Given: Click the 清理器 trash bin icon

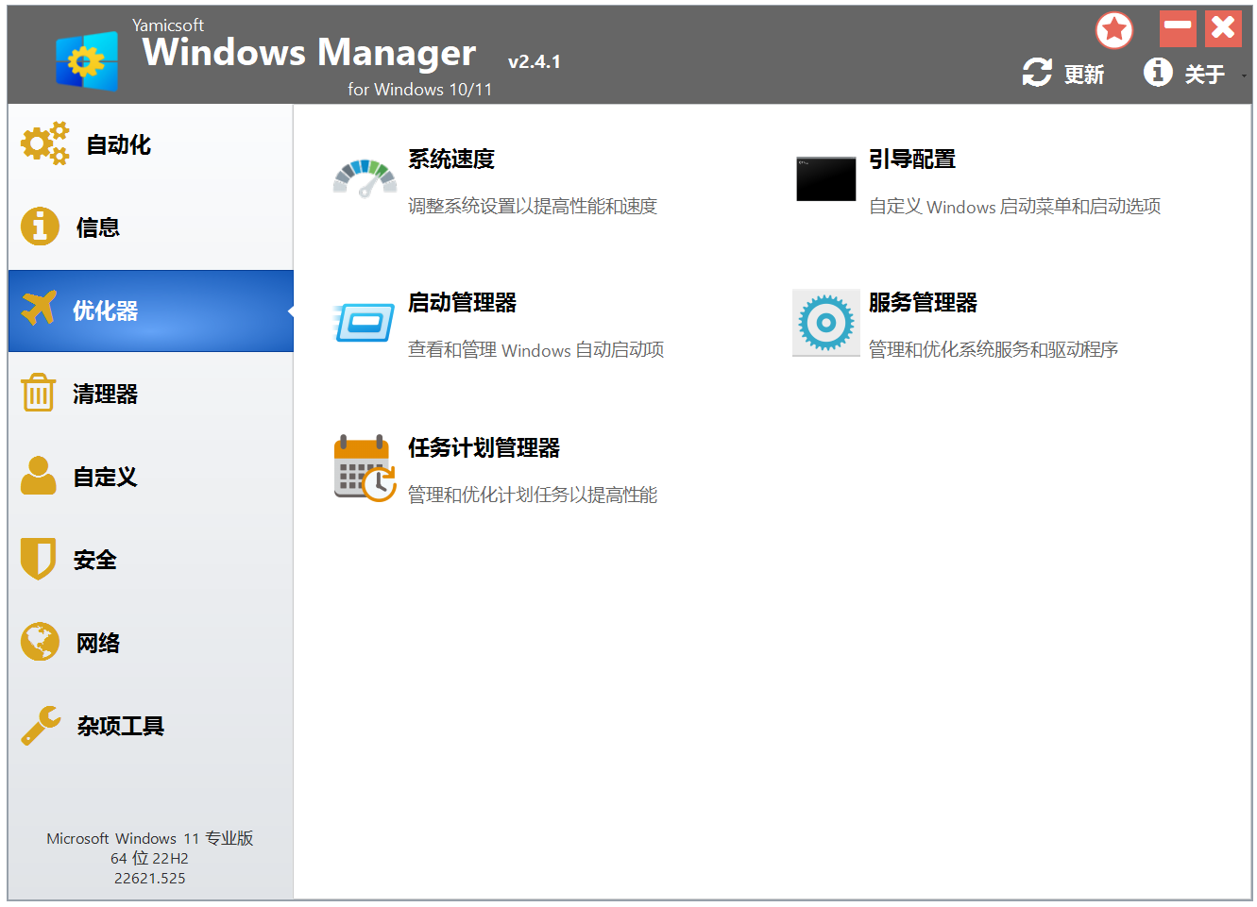Looking at the screenshot, I should point(39,392).
